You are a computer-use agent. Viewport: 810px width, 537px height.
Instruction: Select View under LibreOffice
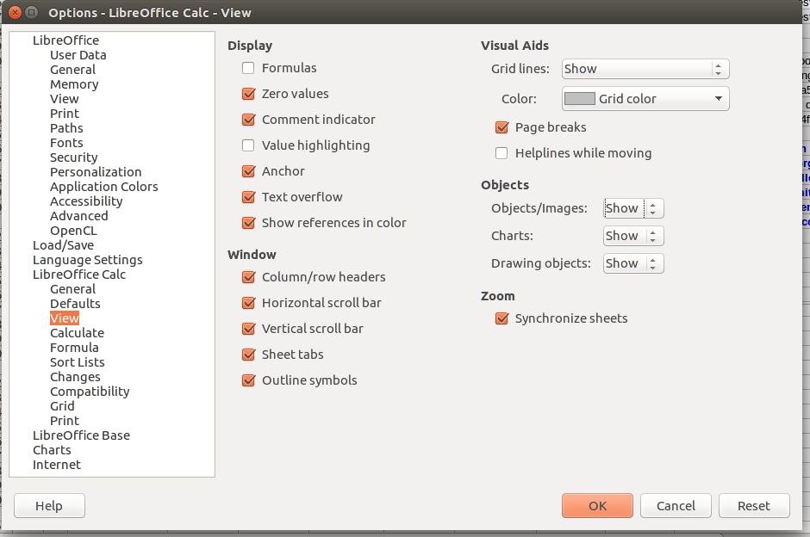pos(64,98)
